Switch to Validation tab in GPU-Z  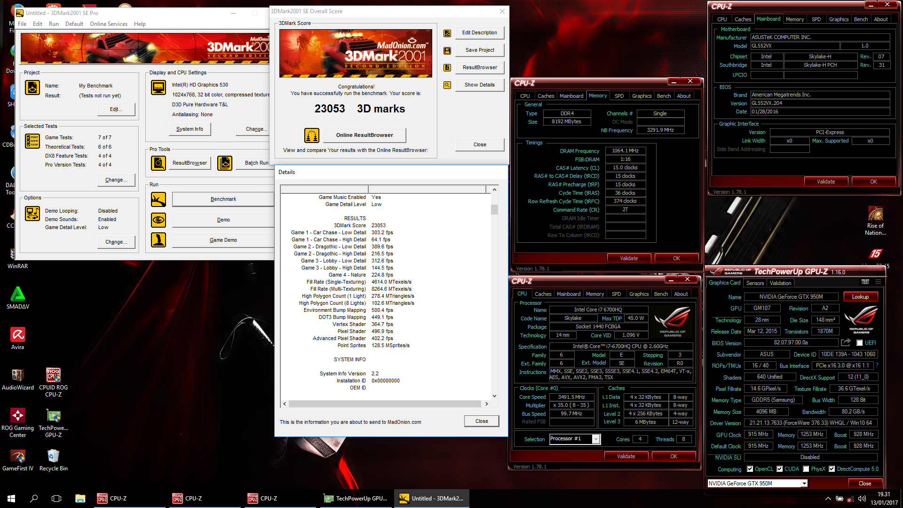780,283
